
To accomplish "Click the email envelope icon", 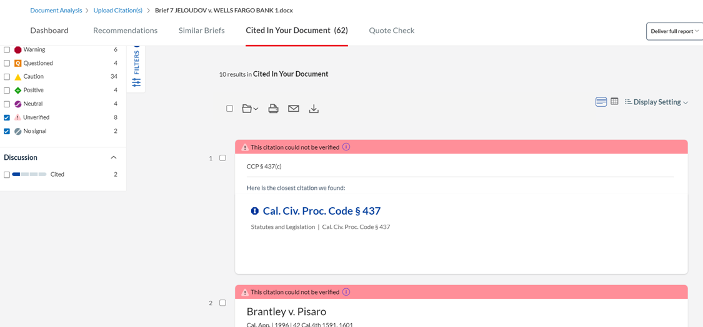I will tap(294, 109).
